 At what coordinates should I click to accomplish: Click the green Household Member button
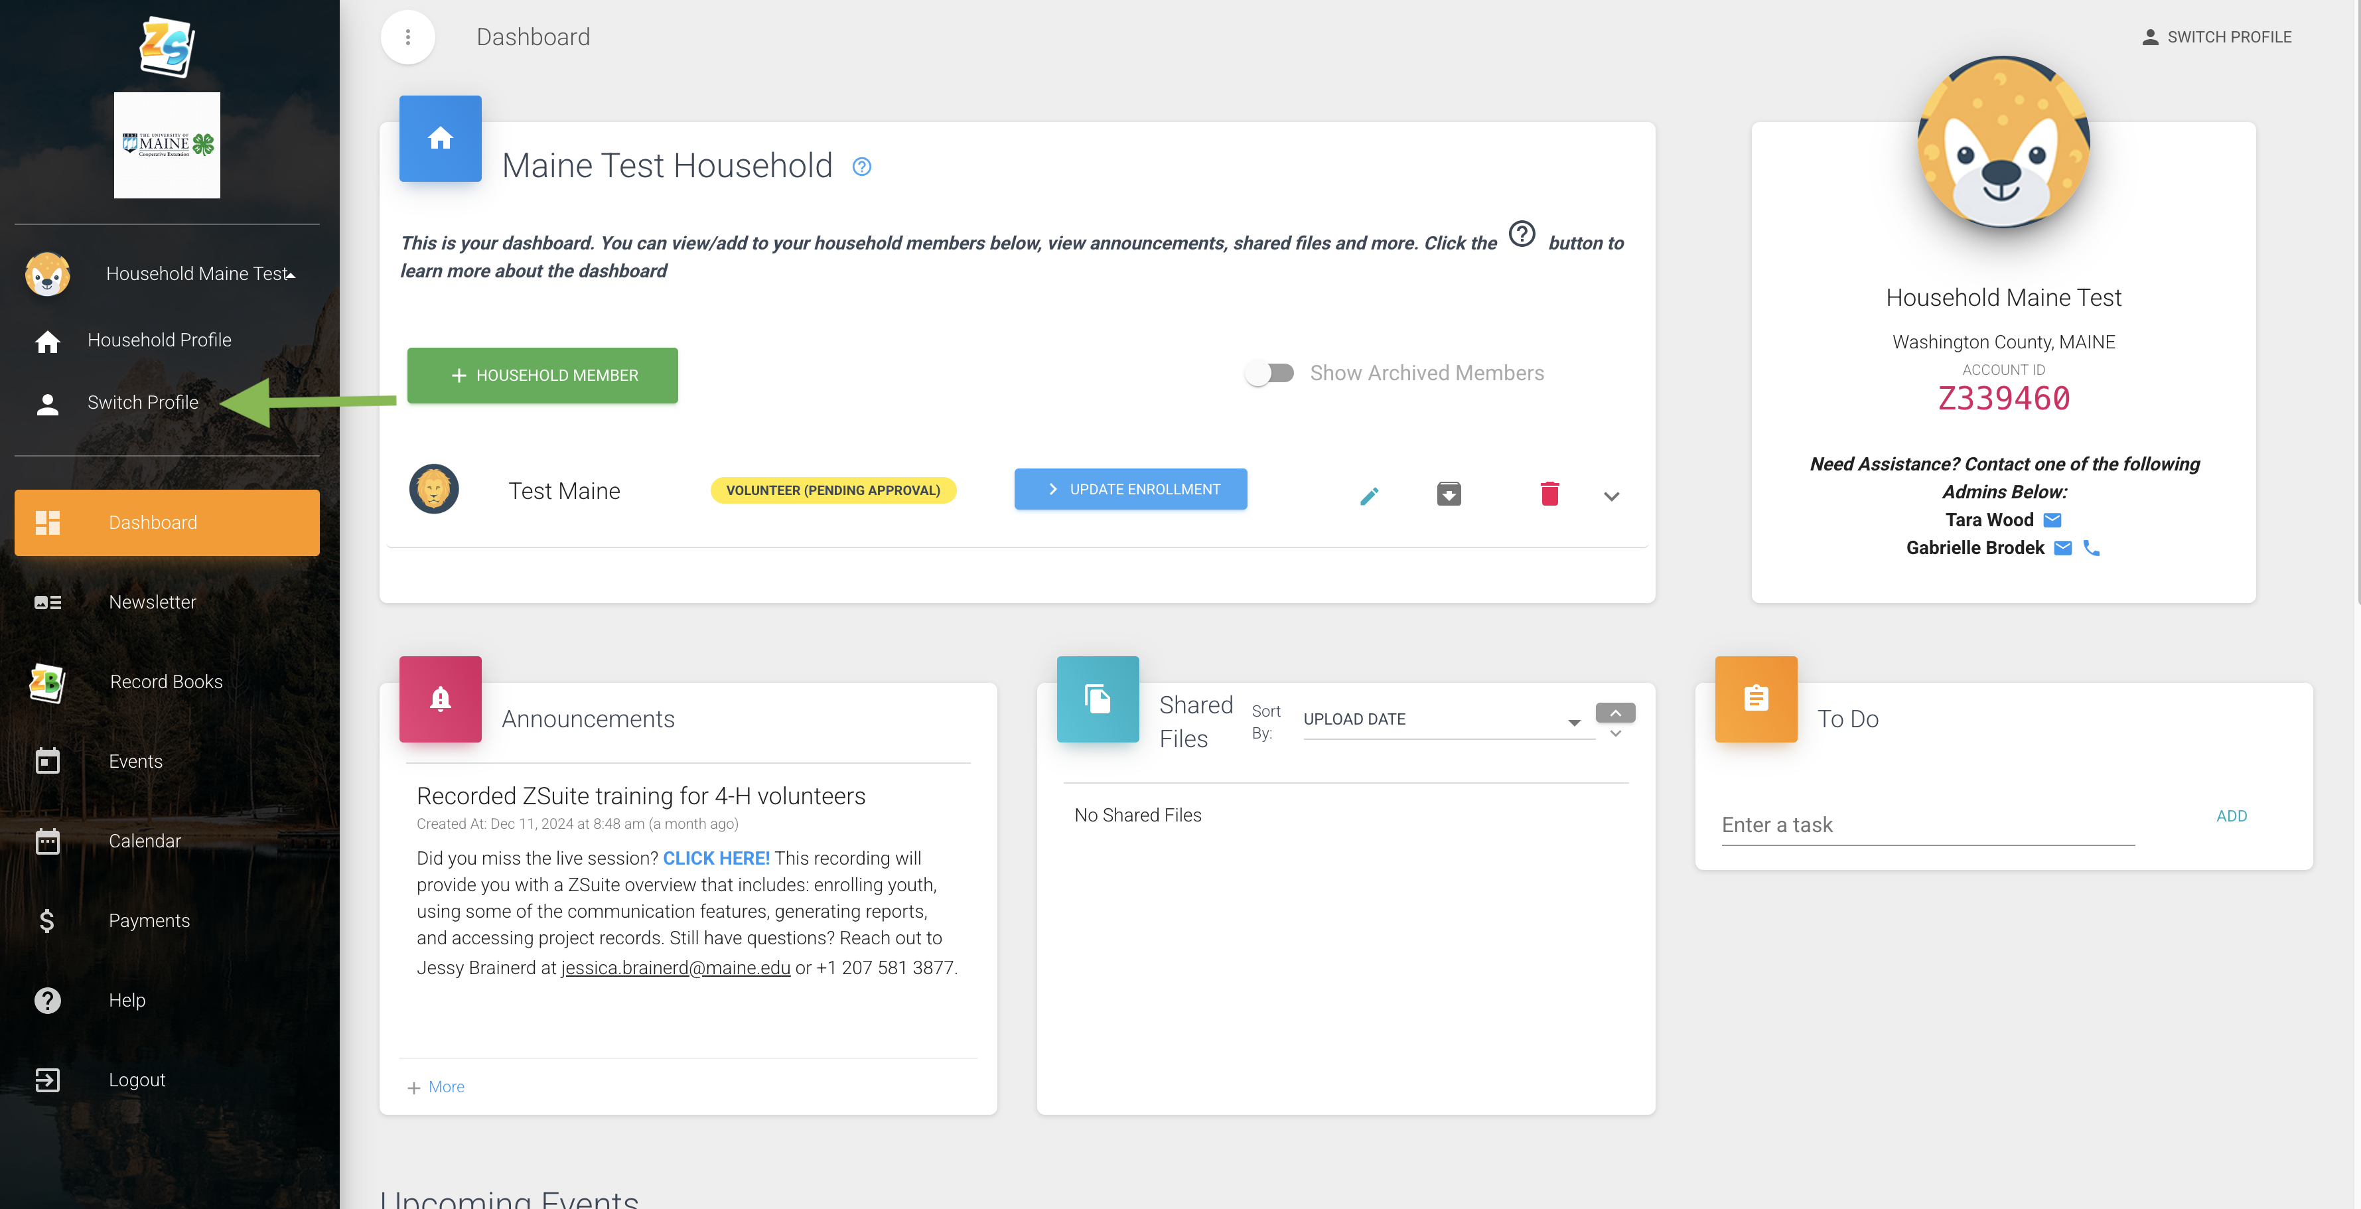coord(543,376)
